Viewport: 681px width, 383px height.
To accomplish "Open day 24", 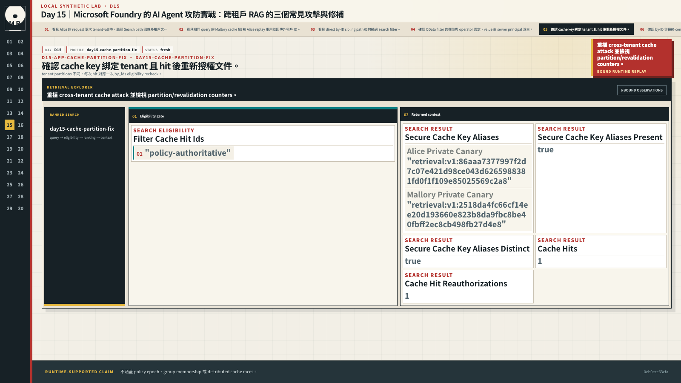I will (20, 173).
